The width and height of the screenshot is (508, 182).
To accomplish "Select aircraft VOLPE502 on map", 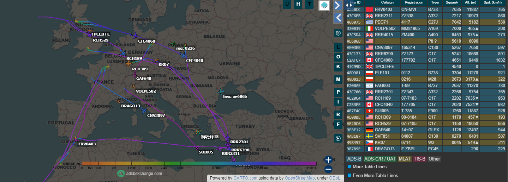I will pos(133,86).
